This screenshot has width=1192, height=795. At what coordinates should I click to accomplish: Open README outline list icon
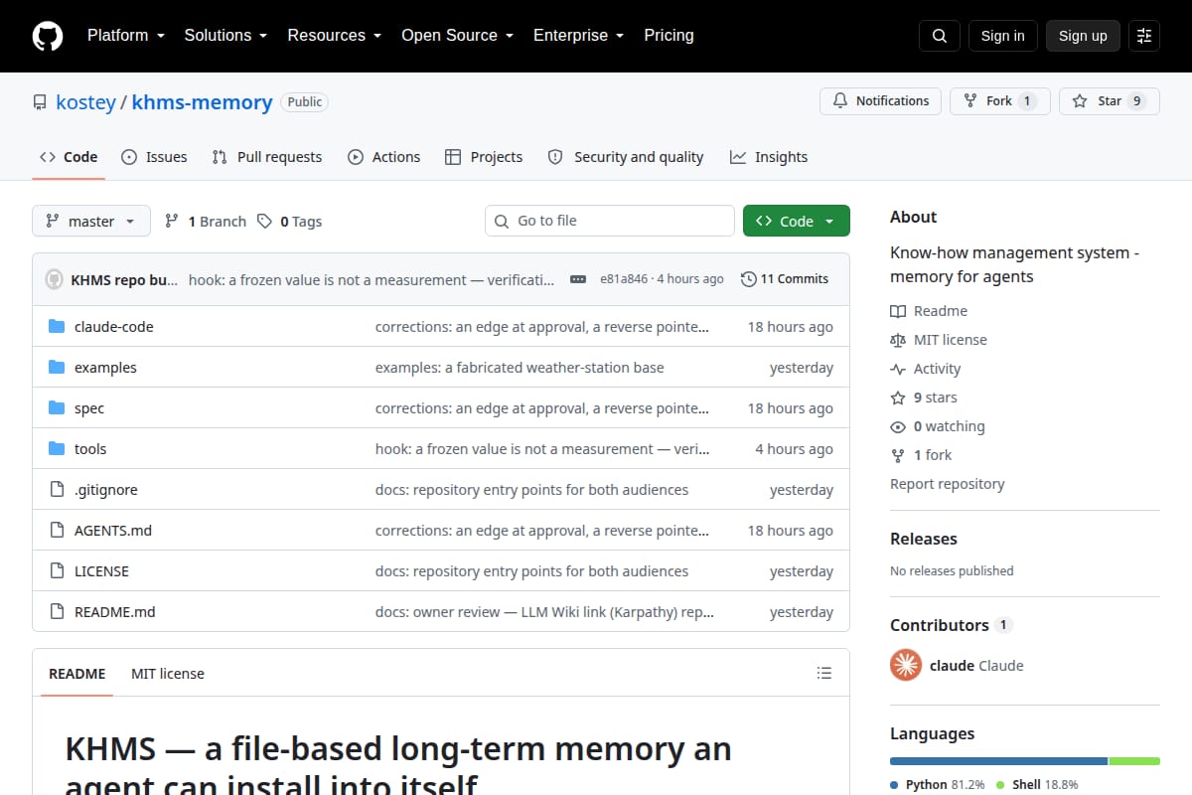pos(823,674)
